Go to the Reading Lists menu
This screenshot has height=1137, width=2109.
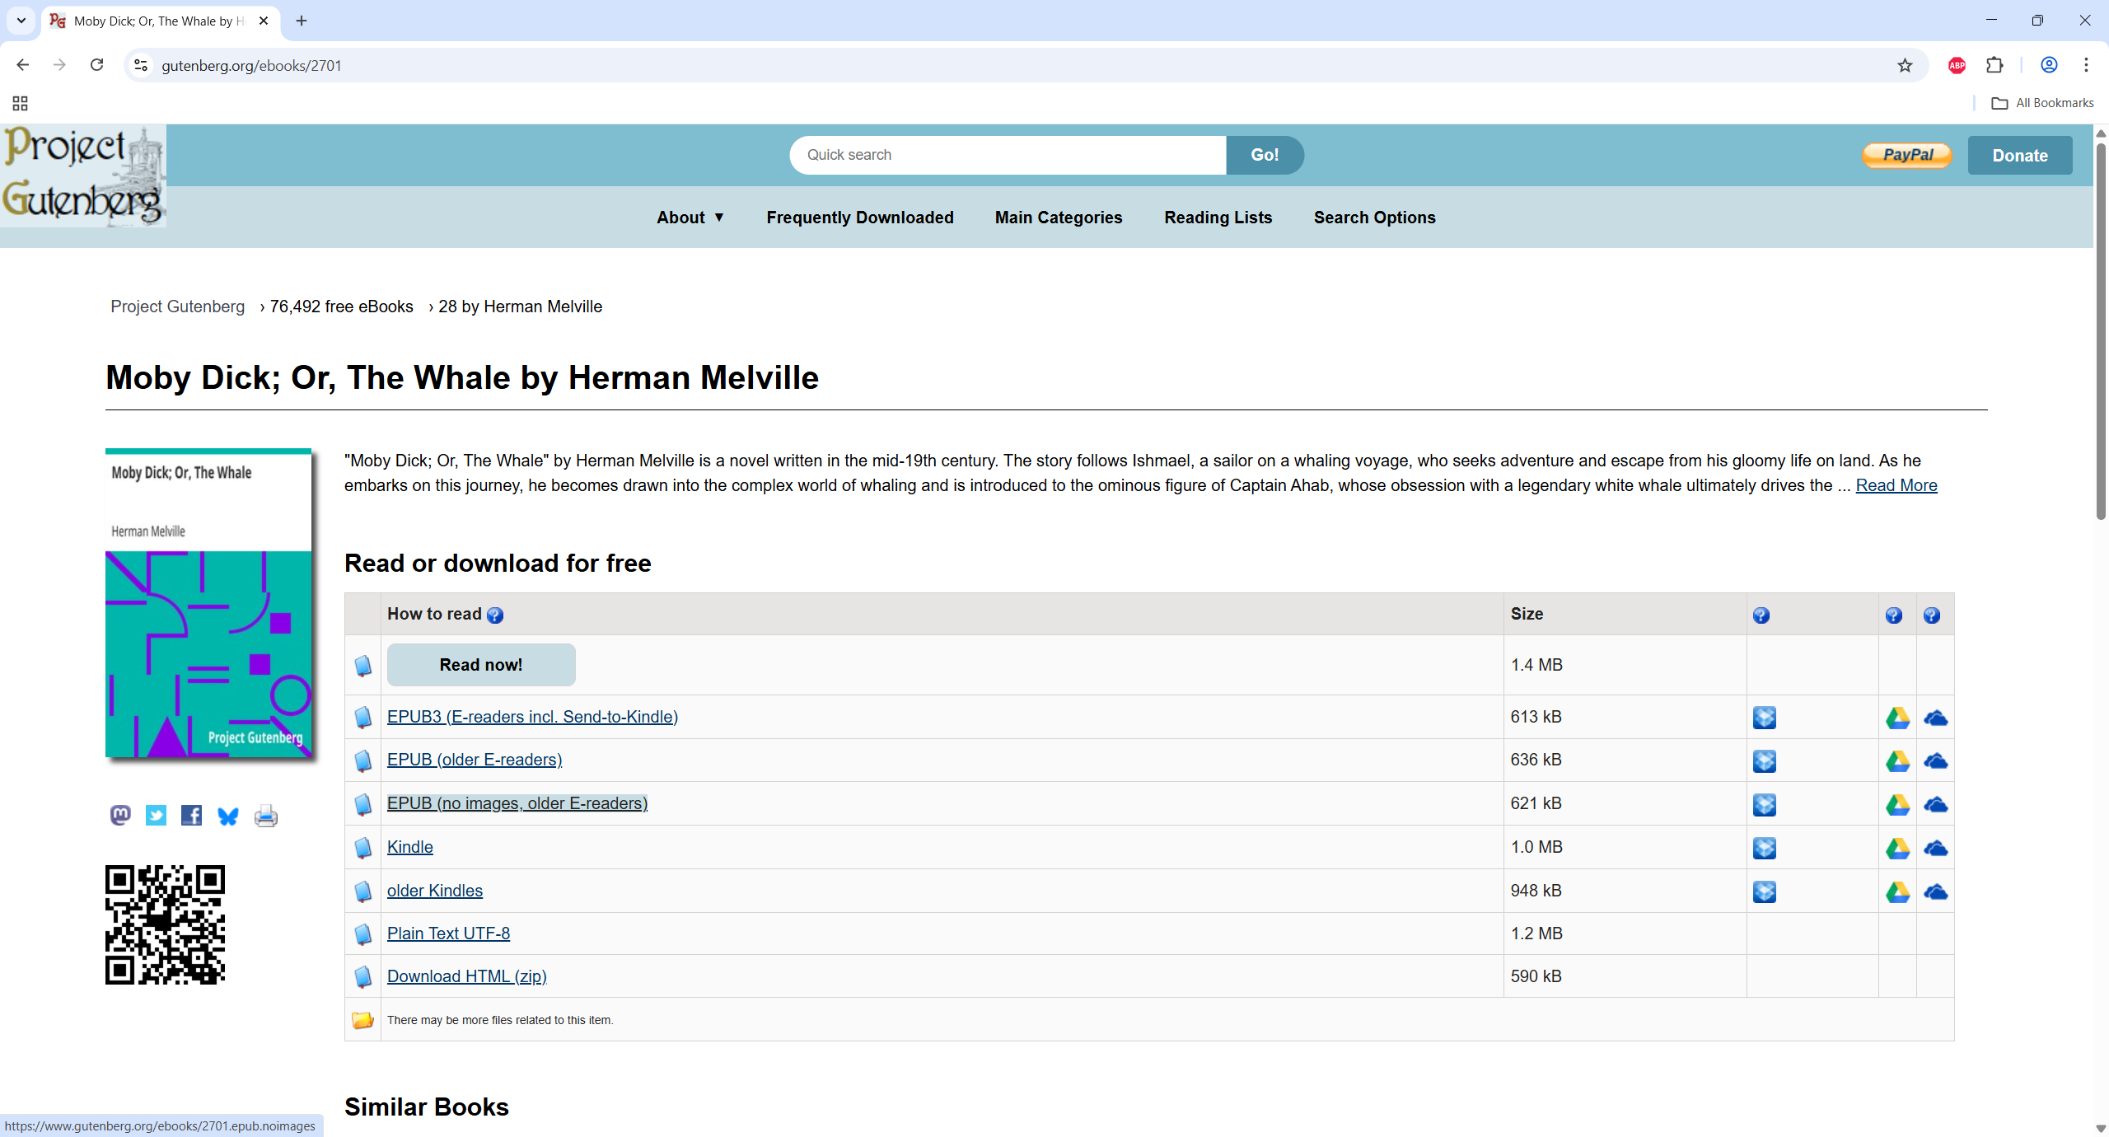click(1218, 218)
